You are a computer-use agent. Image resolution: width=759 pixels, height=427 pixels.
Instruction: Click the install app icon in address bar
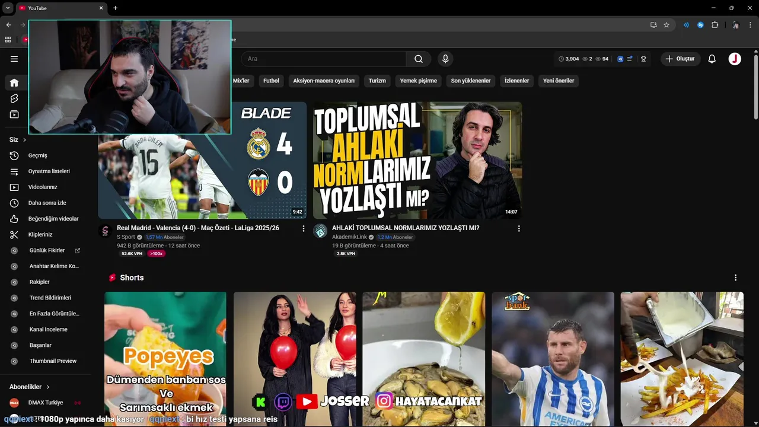click(x=653, y=25)
